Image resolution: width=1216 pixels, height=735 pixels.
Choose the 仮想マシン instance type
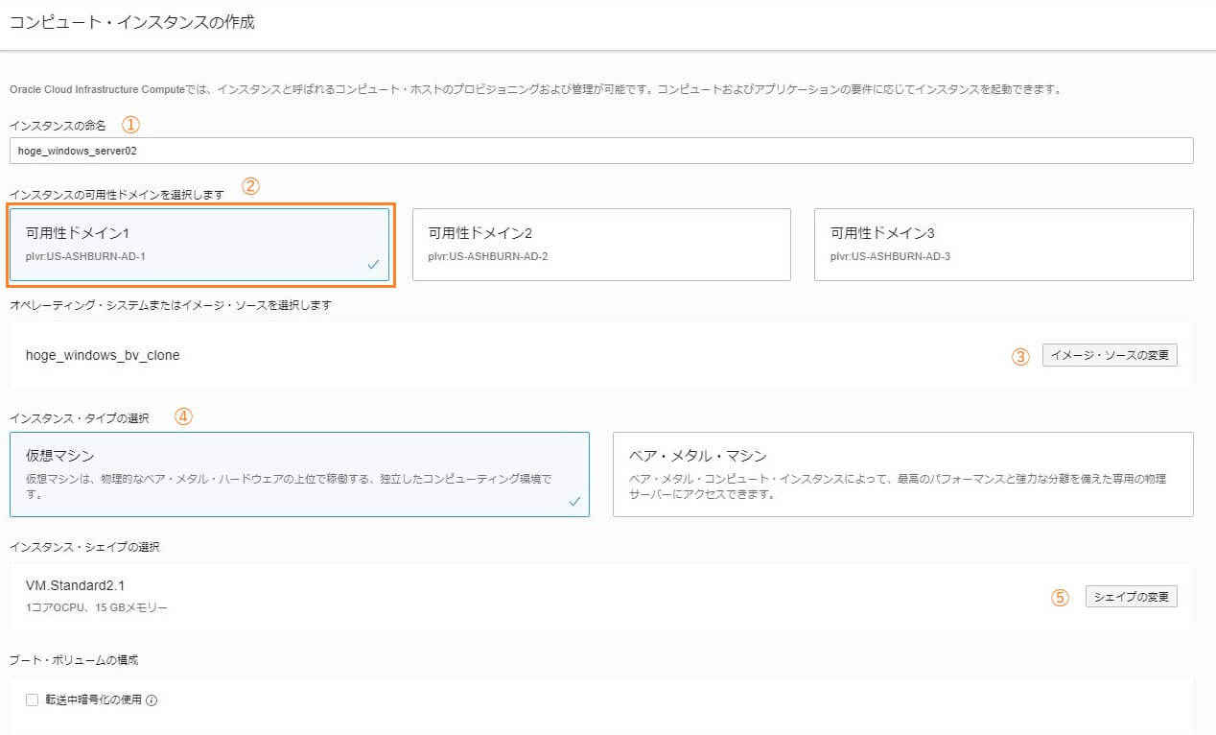tap(299, 474)
